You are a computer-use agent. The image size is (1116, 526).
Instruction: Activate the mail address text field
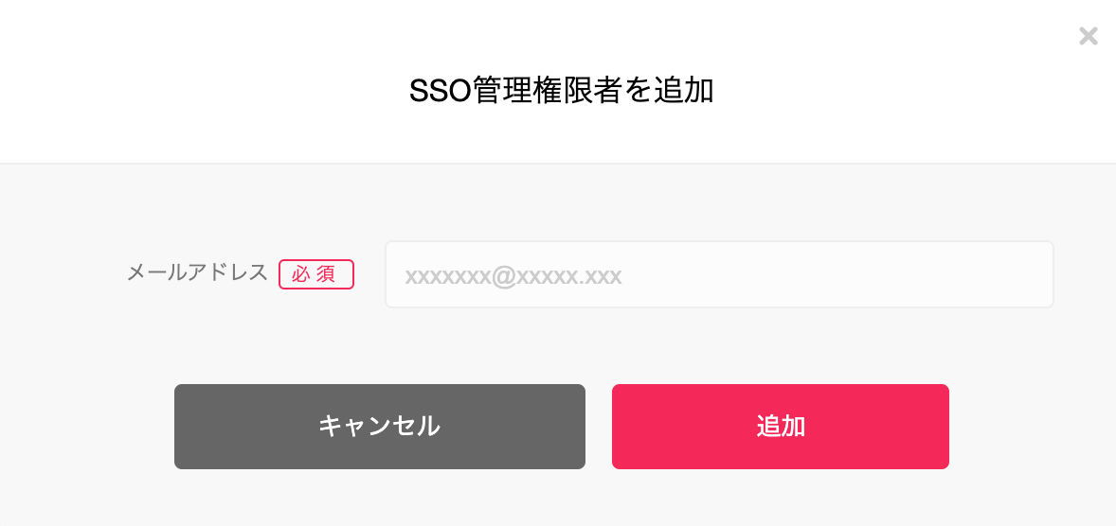719,274
